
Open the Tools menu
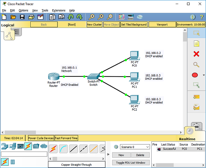pos(45,10)
